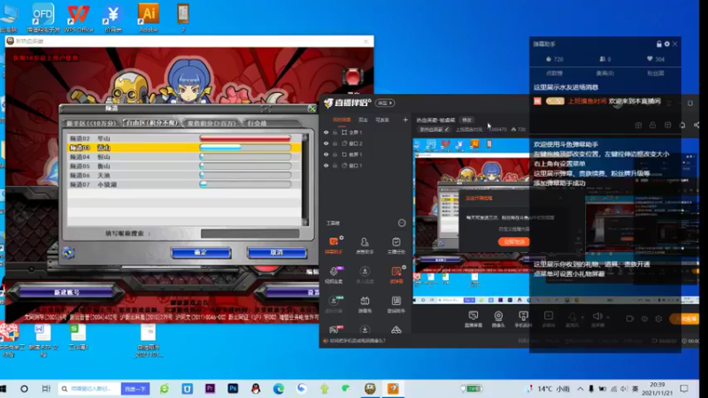Open 房管助手 tool icon

[x=365, y=246]
